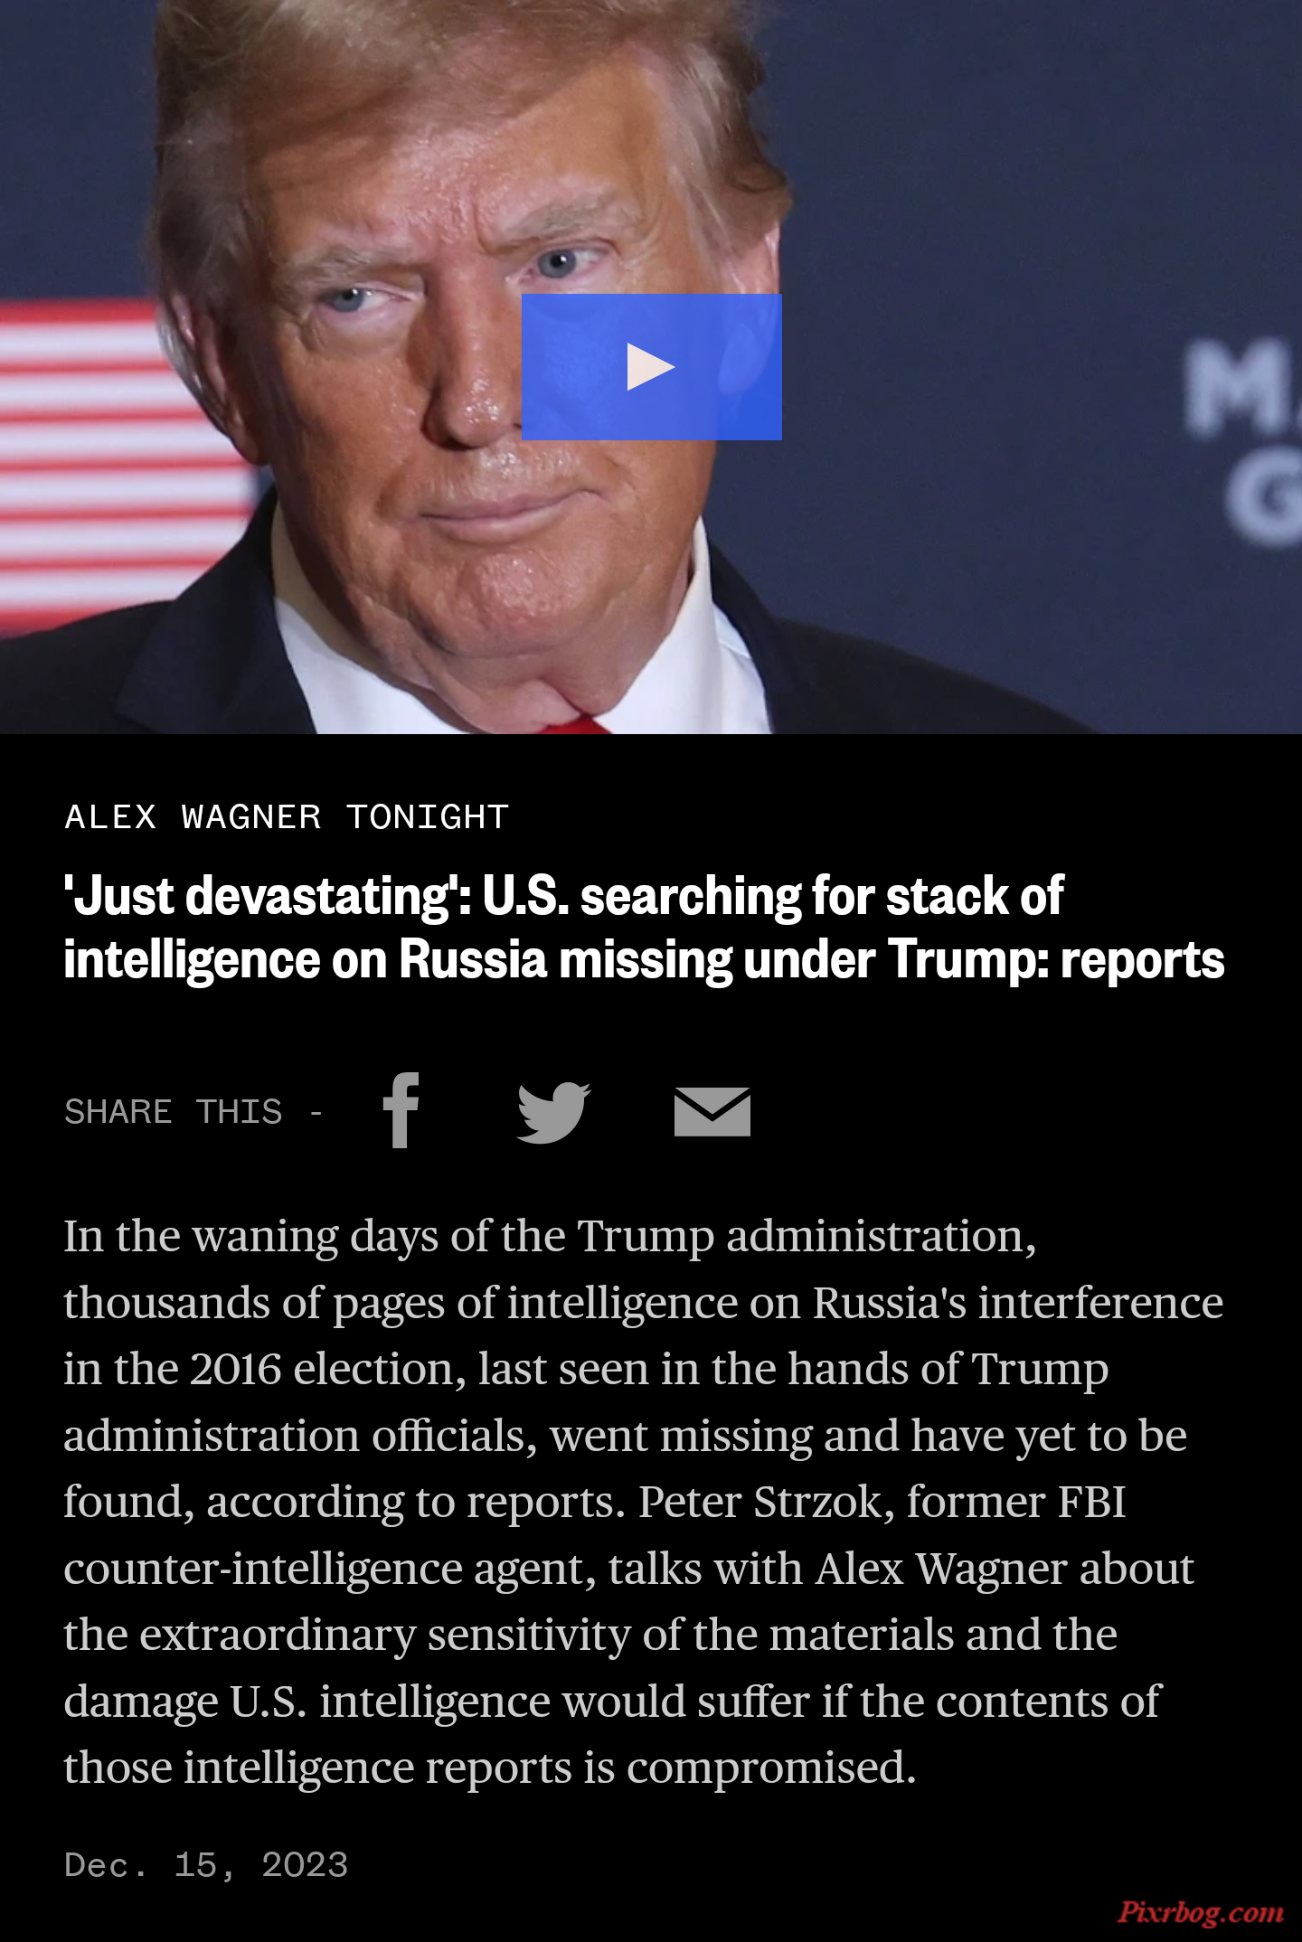Click the Dec. 15, 2023 date
This screenshot has height=1942, width=1302.
click(x=206, y=1865)
